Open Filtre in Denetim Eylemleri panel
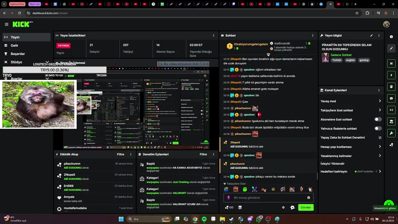 tap(203, 154)
